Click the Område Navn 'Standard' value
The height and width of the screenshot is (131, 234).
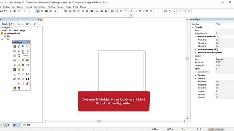[x=219, y=59]
